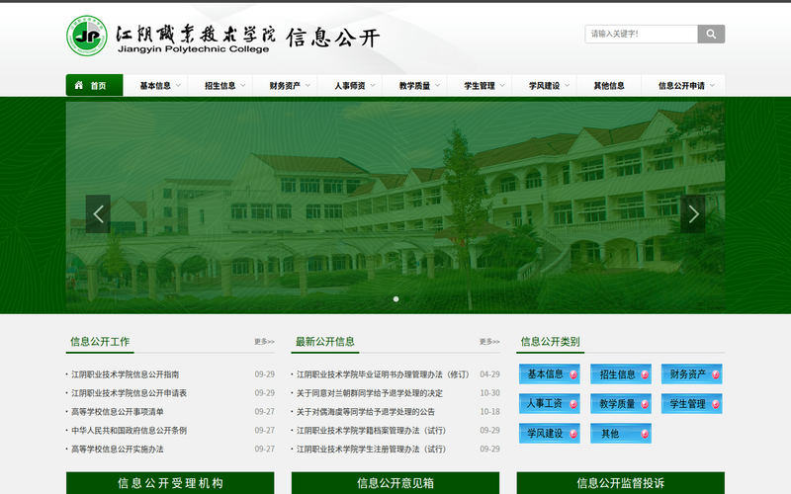Open 学生注册管理办法(试行) article

(372, 450)
